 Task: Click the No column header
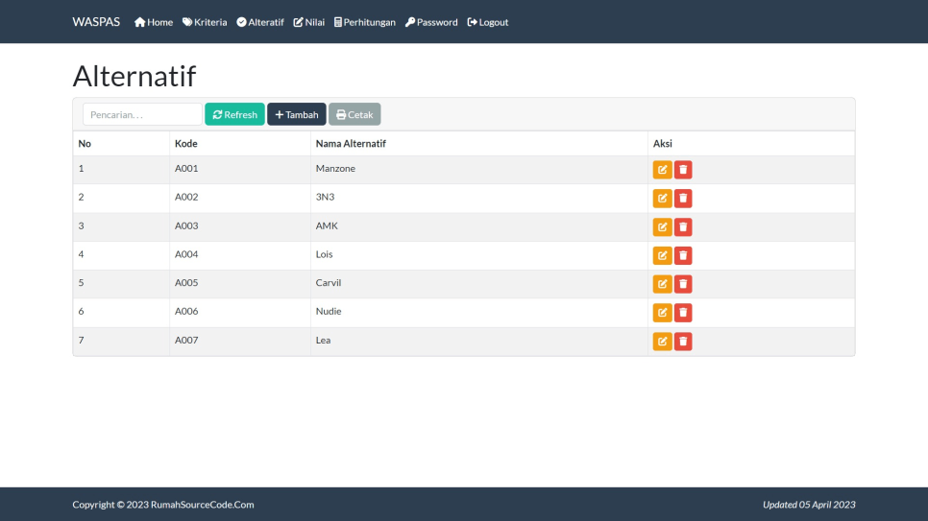(x=85, y=144)
